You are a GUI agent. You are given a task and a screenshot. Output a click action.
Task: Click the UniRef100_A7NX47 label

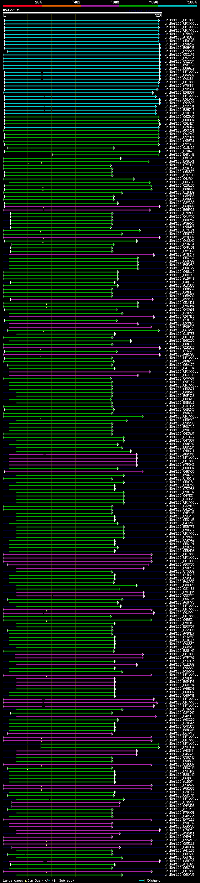tap(179, 254)
